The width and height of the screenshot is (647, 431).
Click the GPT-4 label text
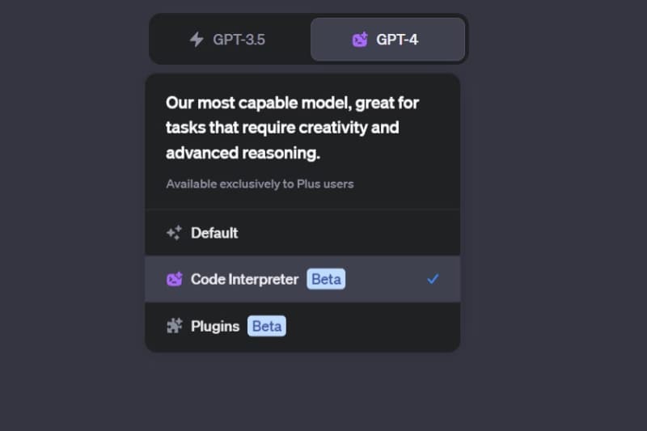[x=397, y=39]
